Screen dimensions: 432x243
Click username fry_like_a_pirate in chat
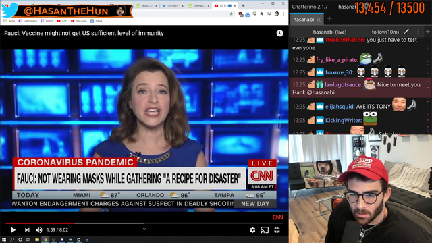point(336,60)
